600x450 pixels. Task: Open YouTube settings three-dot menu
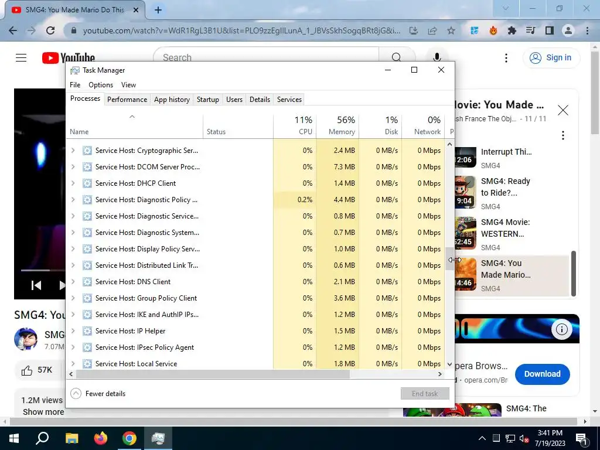506,58
